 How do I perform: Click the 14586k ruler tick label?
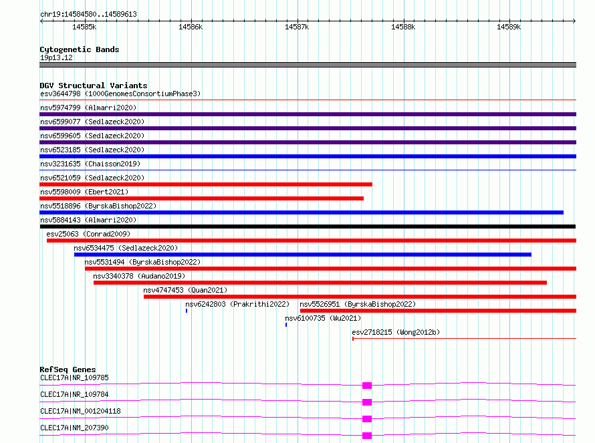click(191, 27)
